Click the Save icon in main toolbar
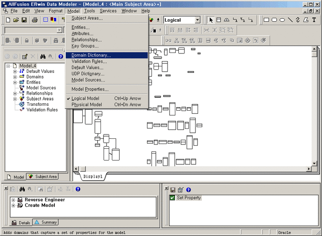Viewport: 322px width, 236px height. 24,20
